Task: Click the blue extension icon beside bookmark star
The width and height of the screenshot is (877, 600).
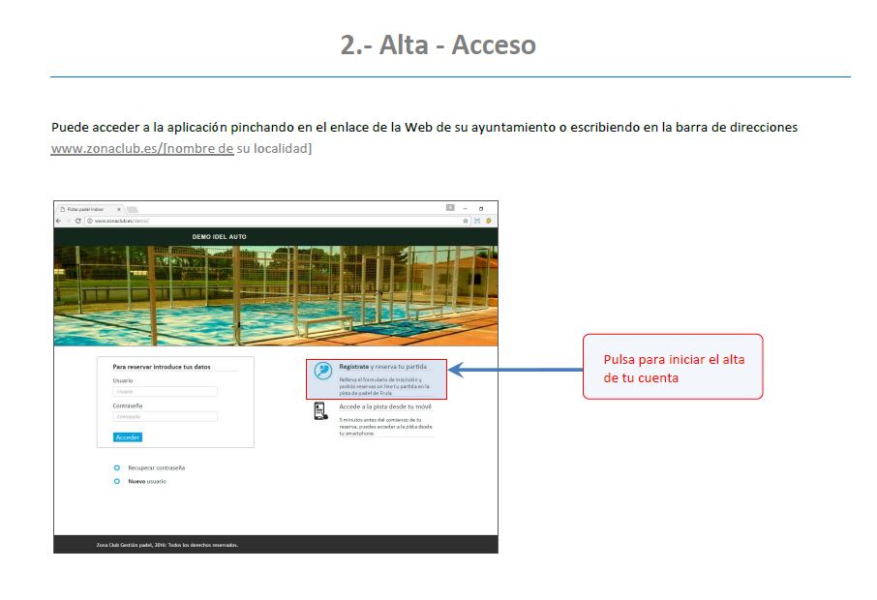Action: tap(477, 221)
